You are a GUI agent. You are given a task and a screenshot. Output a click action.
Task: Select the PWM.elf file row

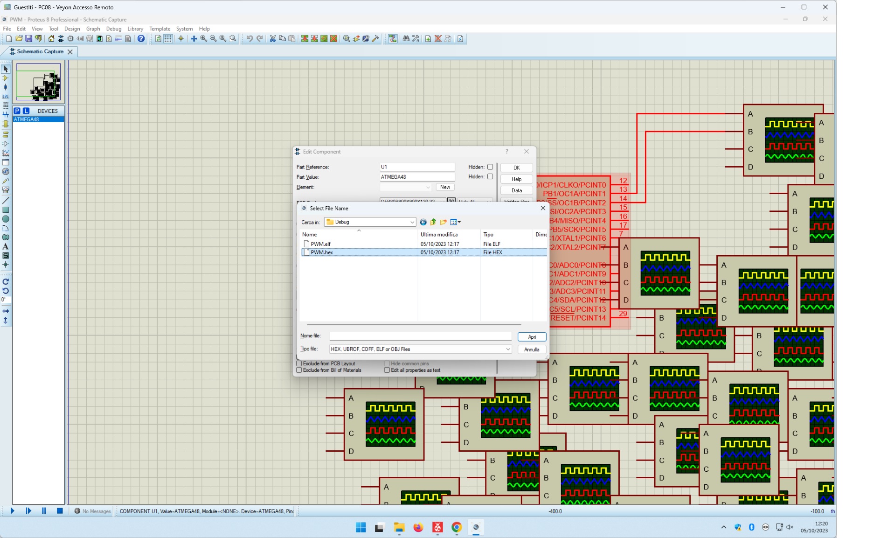[423, 244]
